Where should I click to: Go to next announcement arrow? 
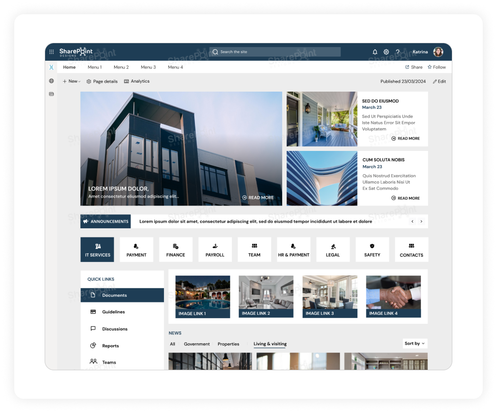pos(421,221)
